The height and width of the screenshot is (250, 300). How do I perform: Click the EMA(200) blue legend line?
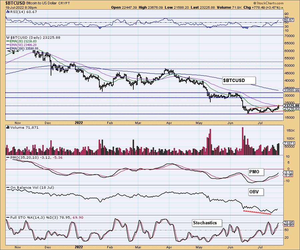tap(8, 49)
